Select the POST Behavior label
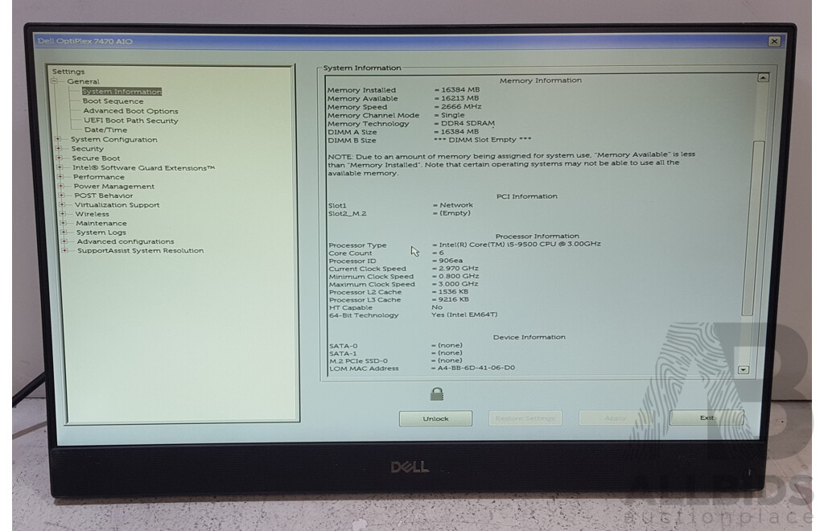Image resolution: width=824 pixels, height=531 pixels. [104, 196]
